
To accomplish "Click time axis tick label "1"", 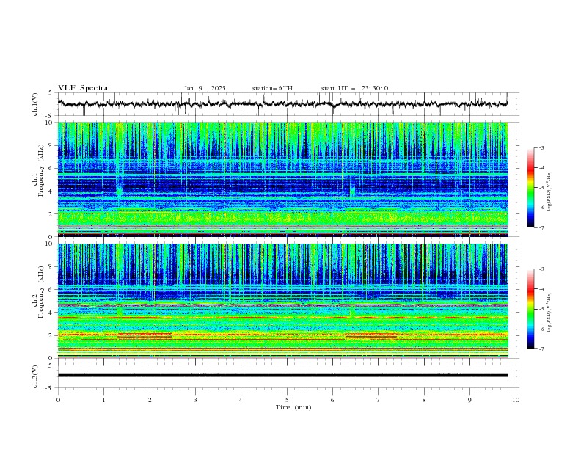I will tap(103, 400).
